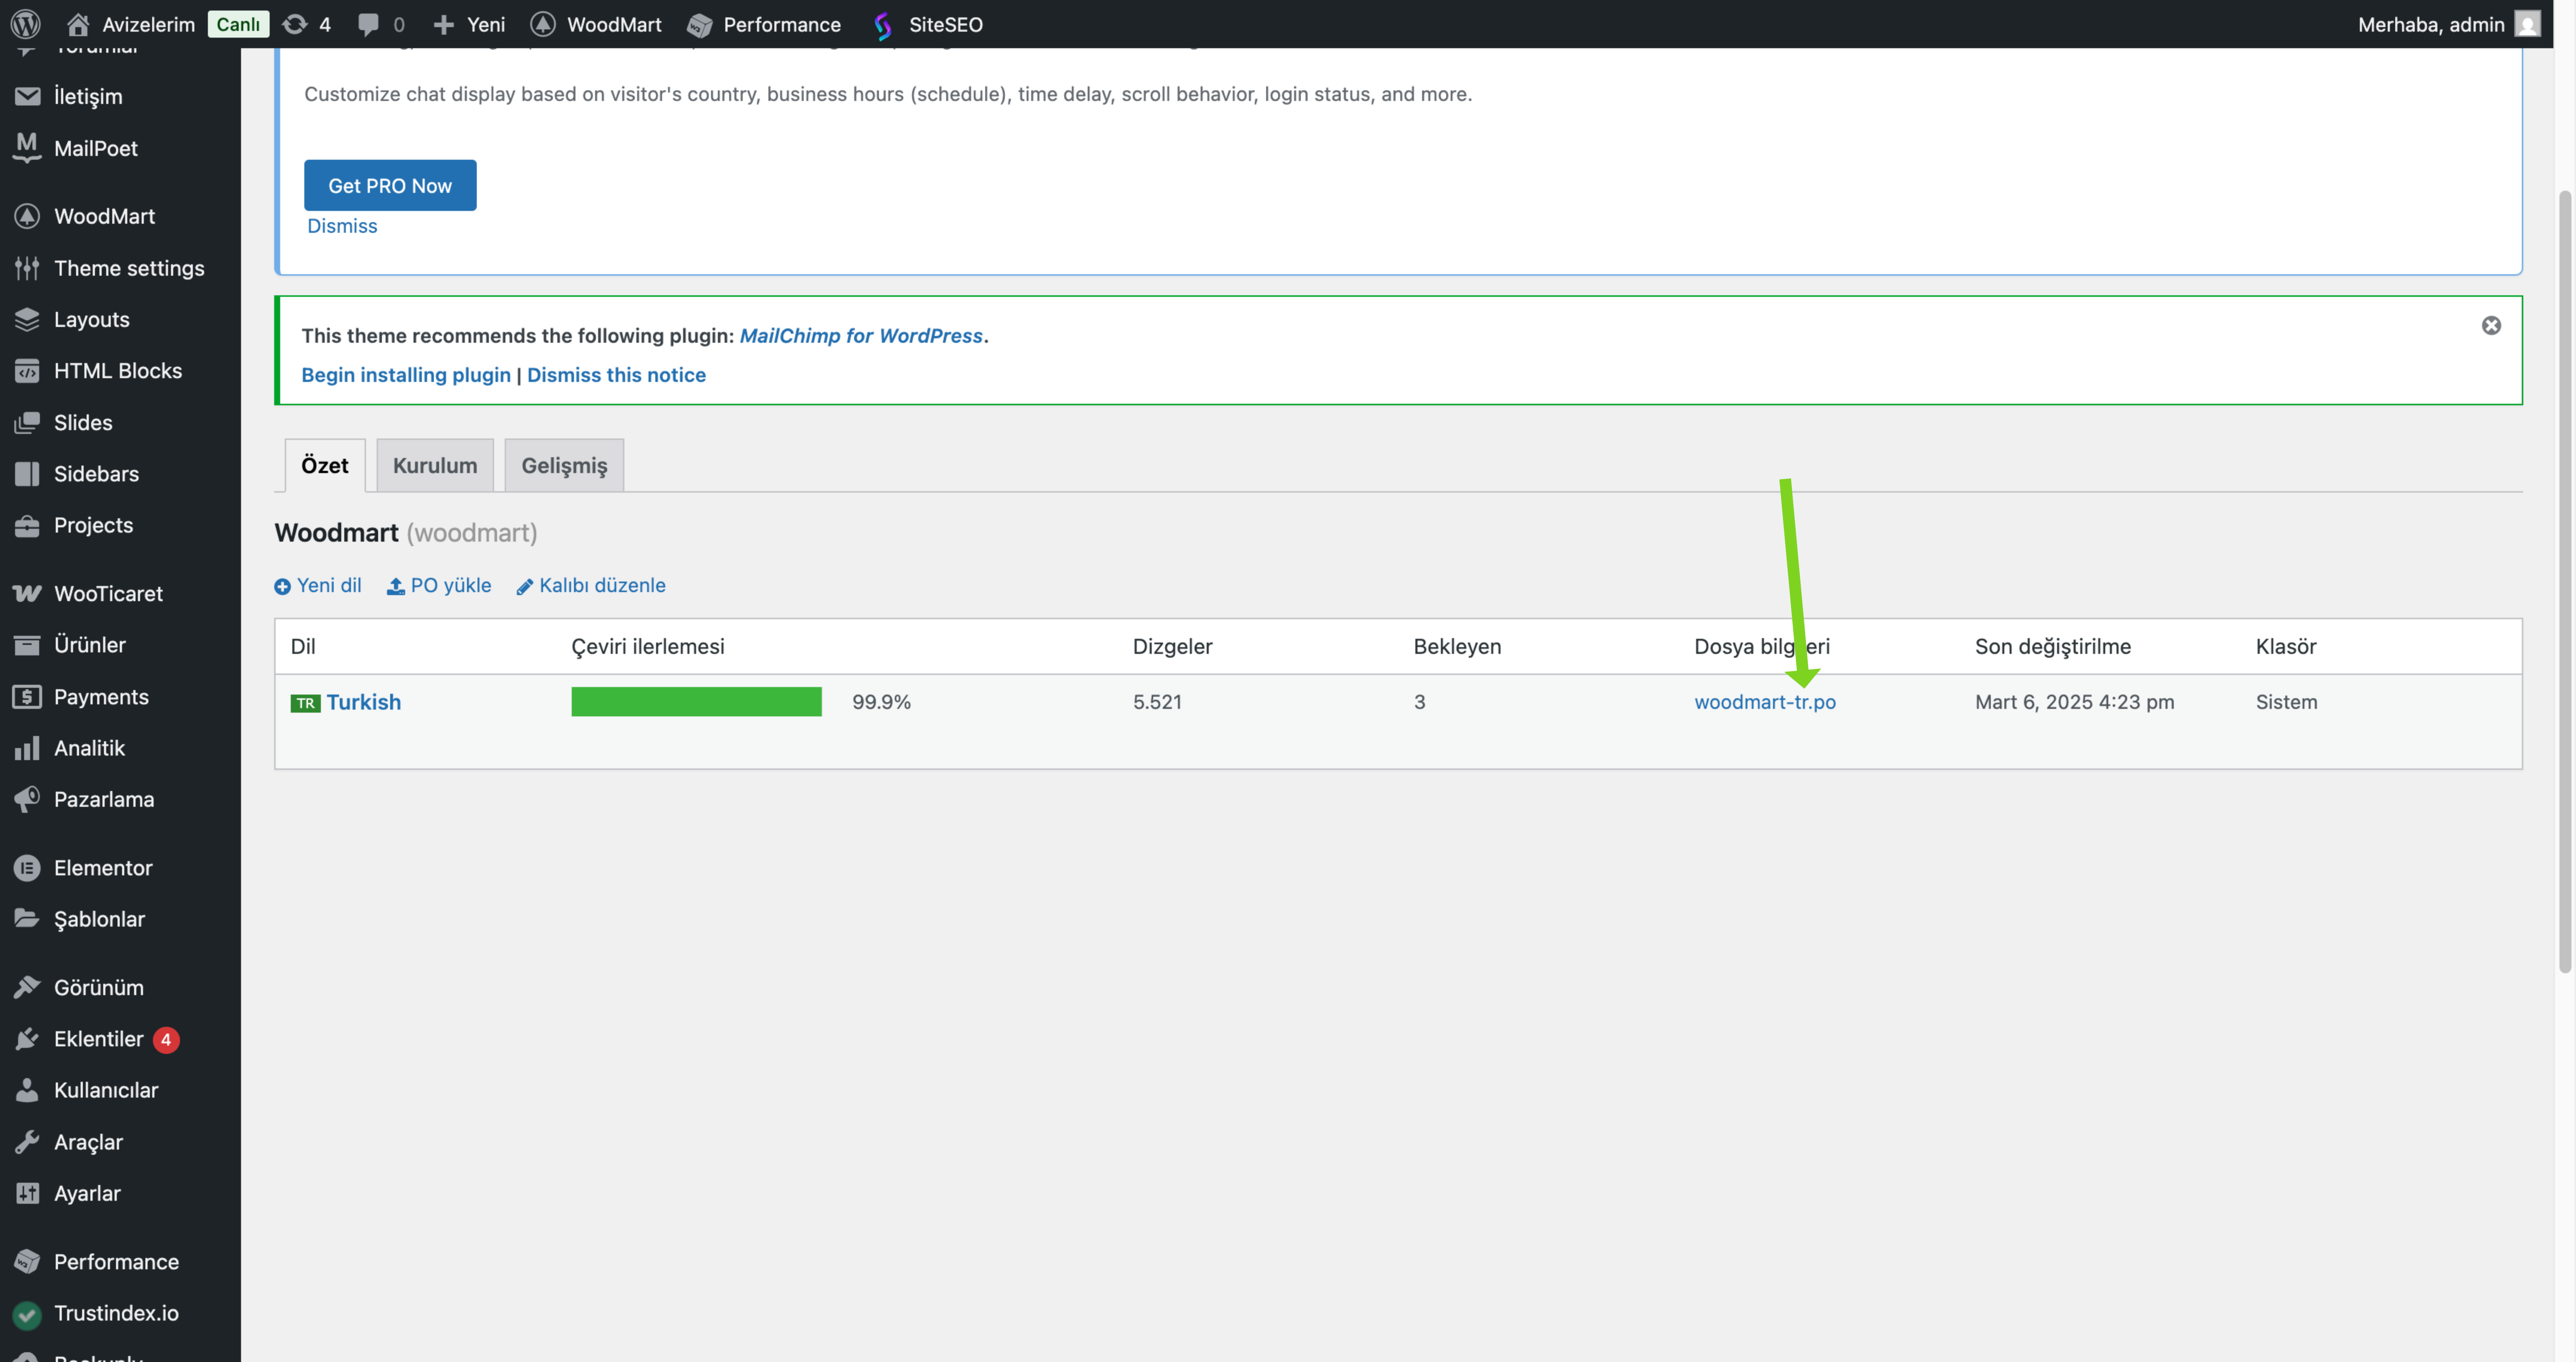
Task: Open the Performance cube icon in admin bar
Action: [700, 24]
